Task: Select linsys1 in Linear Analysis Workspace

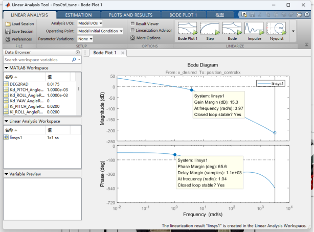Action: [x=16, y=137]
